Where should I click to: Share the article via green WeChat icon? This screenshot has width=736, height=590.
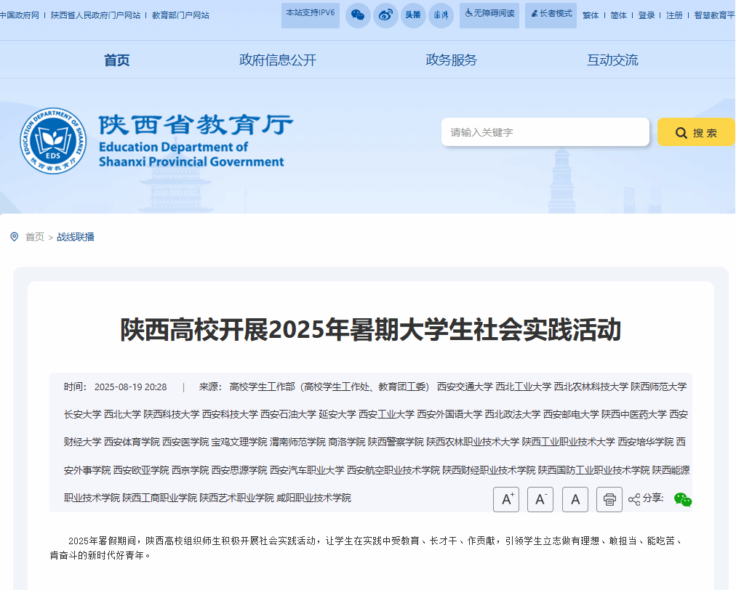click(x=682, y=499)
